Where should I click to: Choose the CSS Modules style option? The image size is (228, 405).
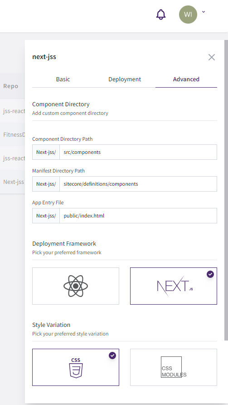[x=174, y=367]
